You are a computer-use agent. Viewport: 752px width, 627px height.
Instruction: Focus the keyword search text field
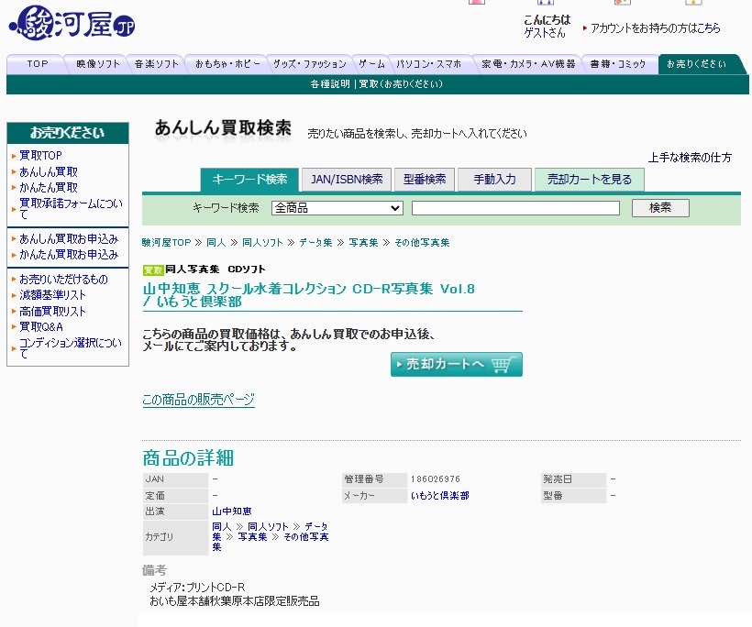pos(515,207)
